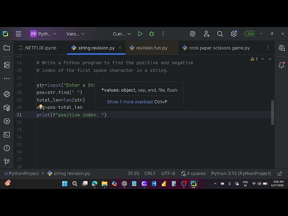
Task: Open File Explorer from the taskbar
Action: click(x=104, y=184)
